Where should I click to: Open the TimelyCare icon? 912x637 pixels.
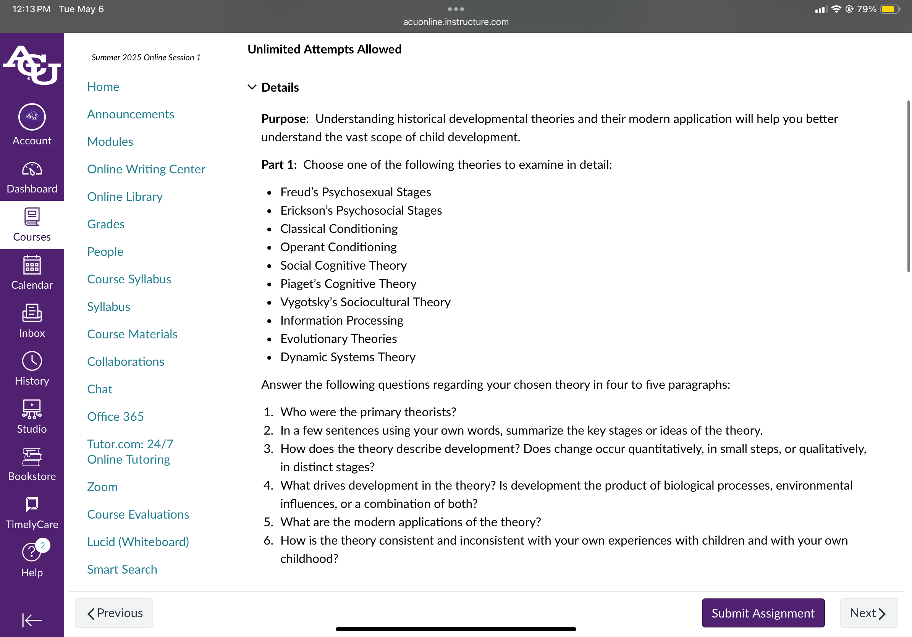coord(32,505)
